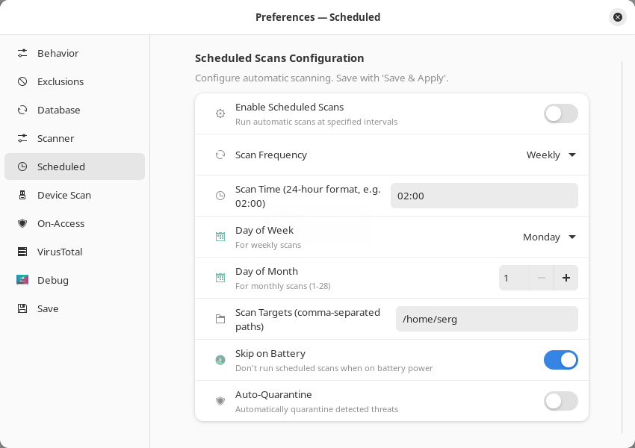The height and width of the screenshot is (448, 635).
Task: Click the Device Scan USB drive icon
Action: 22,195
